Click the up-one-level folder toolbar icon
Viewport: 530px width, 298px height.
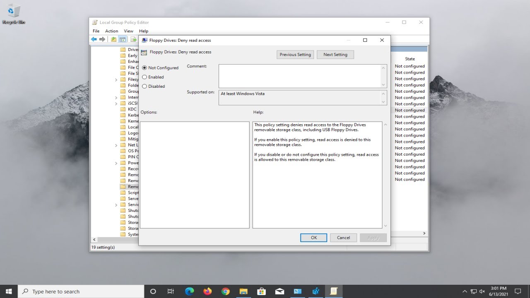pos(113,39)
